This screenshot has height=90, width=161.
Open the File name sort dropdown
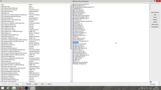pyautogui.click(x=155, y=84)
